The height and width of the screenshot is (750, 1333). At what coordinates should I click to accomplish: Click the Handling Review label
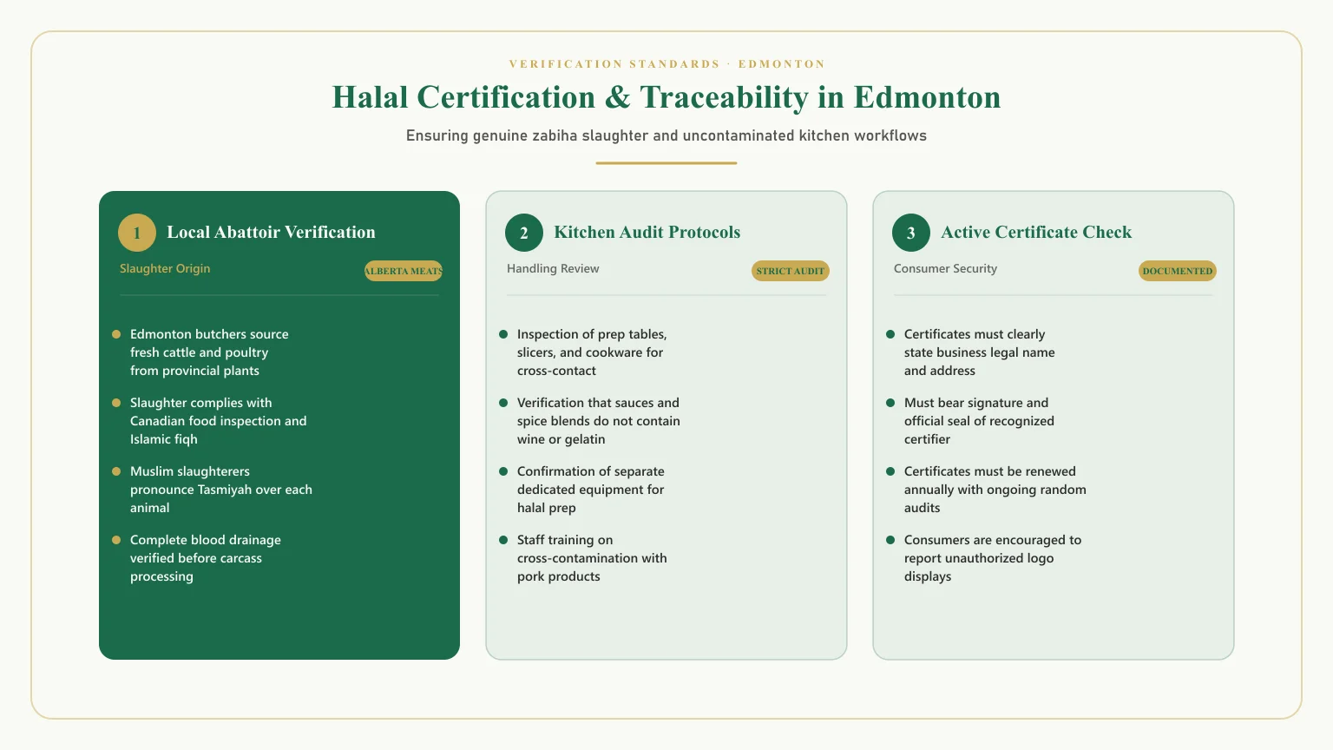point(553,269)
